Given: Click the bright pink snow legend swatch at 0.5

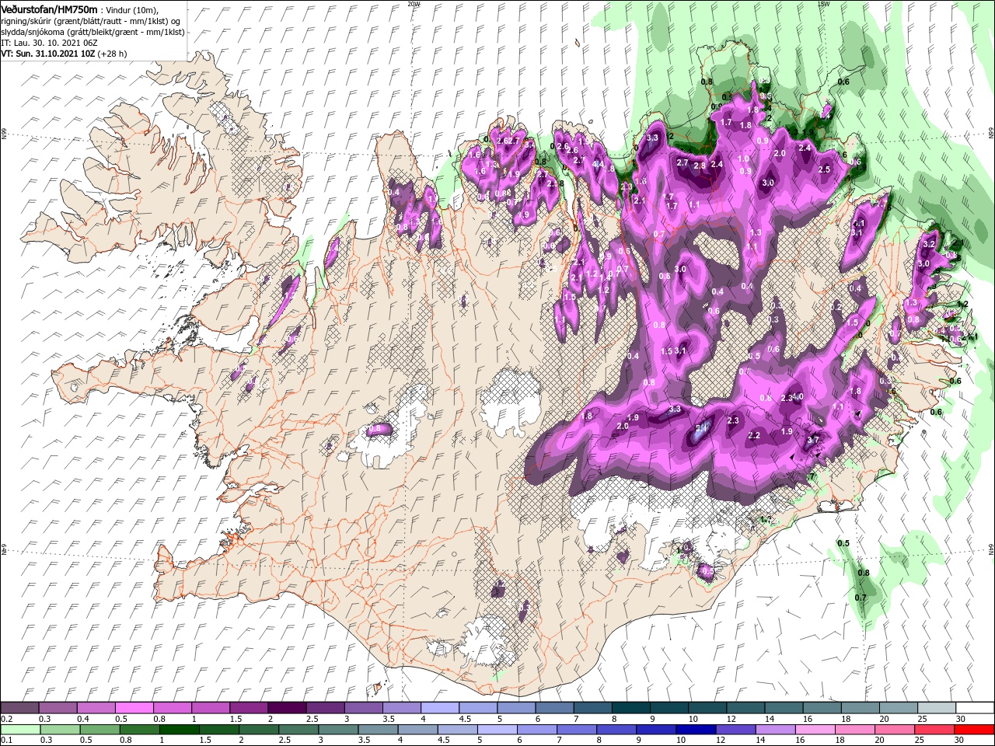Looking at the screenshot, I should pos(134,708).
